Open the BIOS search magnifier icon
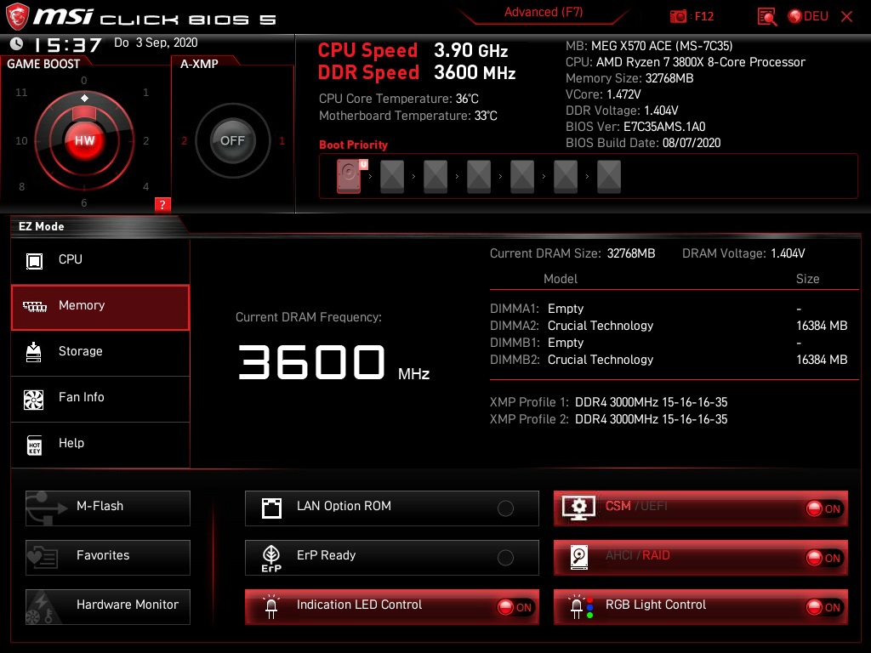The image size is (871, 653). coord(767,17)
